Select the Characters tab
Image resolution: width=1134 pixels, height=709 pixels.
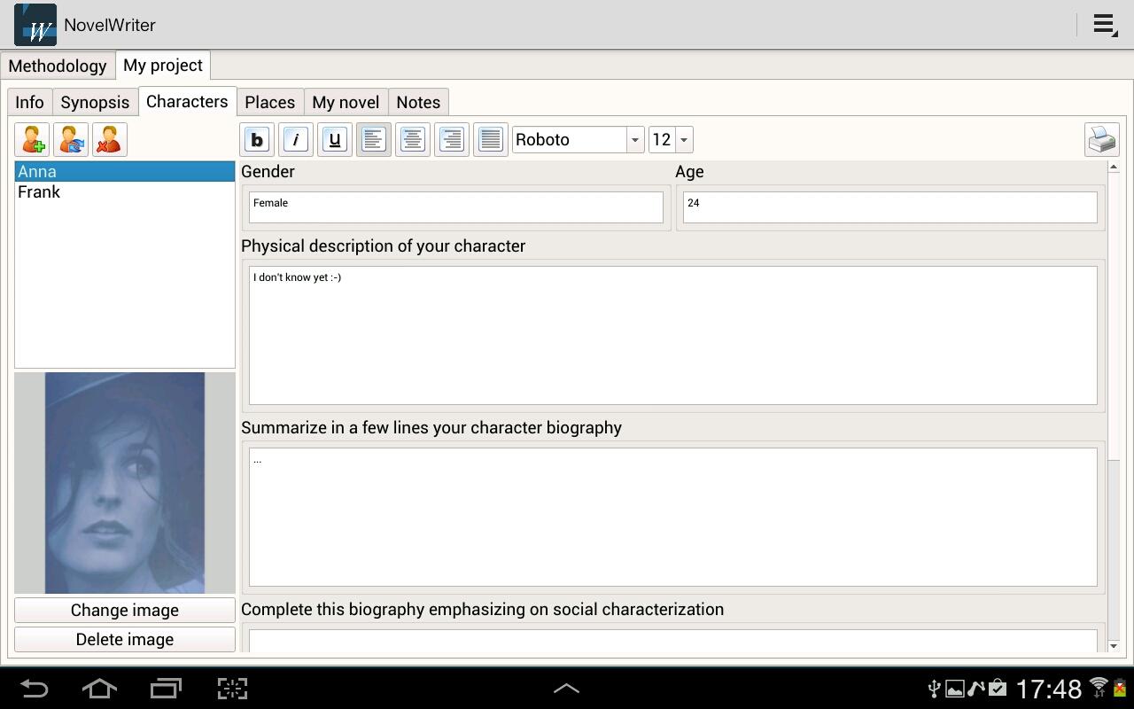pyautogui.click(x=187, y=101)
